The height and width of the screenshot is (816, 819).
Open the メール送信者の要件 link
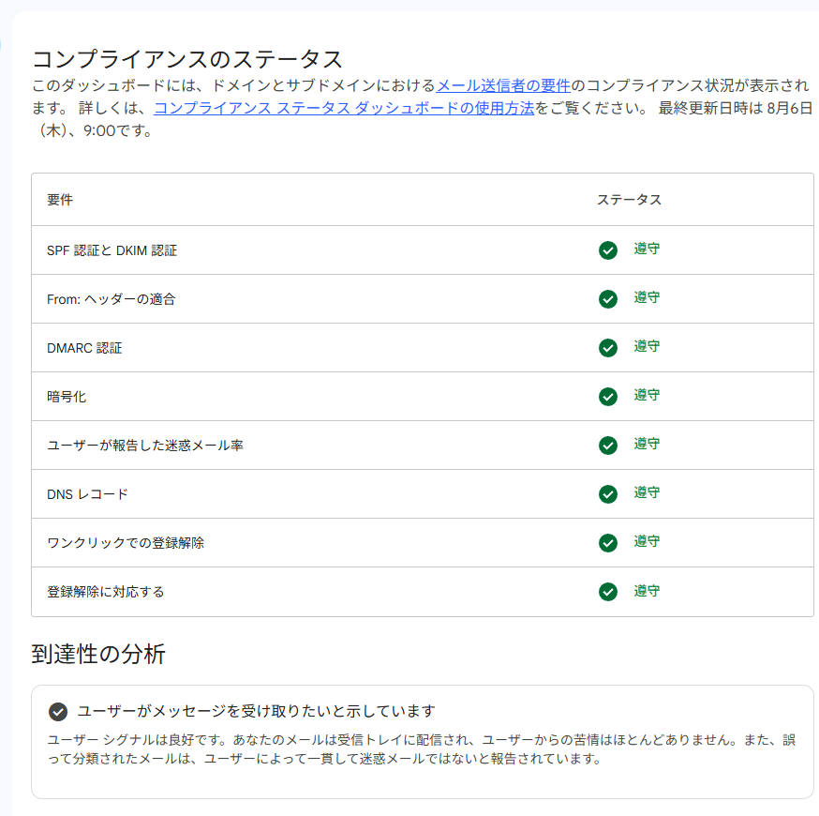tap(503, 85)
